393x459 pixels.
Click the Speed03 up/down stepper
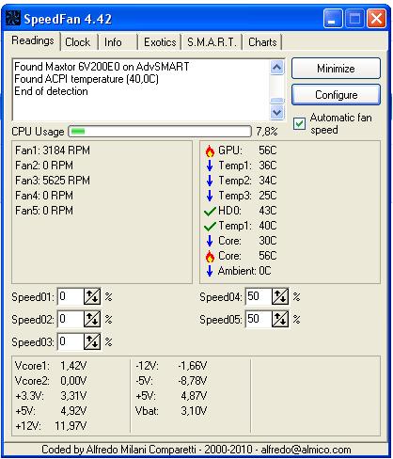[x=92, y=341]
